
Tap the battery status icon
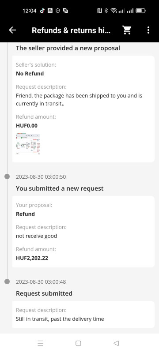click(141, 11)
